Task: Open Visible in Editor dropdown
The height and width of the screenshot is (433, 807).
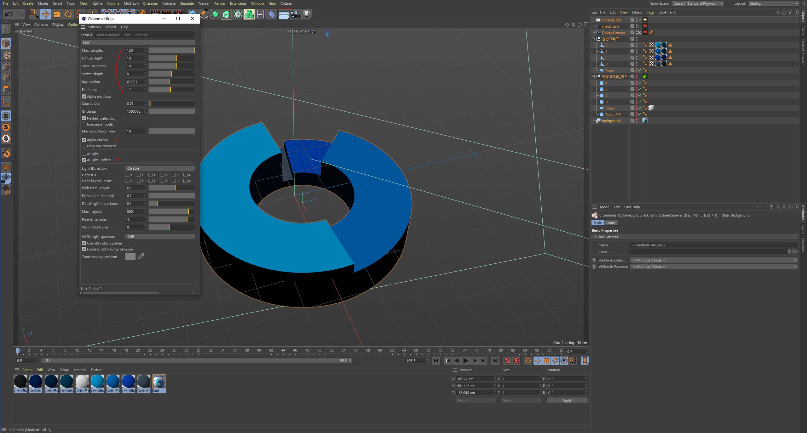Action: pyautogui.click(x=714, y=260)
